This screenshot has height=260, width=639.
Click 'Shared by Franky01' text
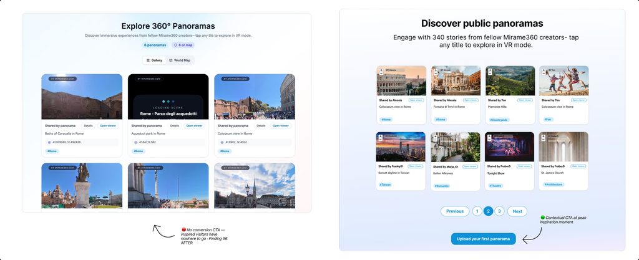tap(391, 166)
